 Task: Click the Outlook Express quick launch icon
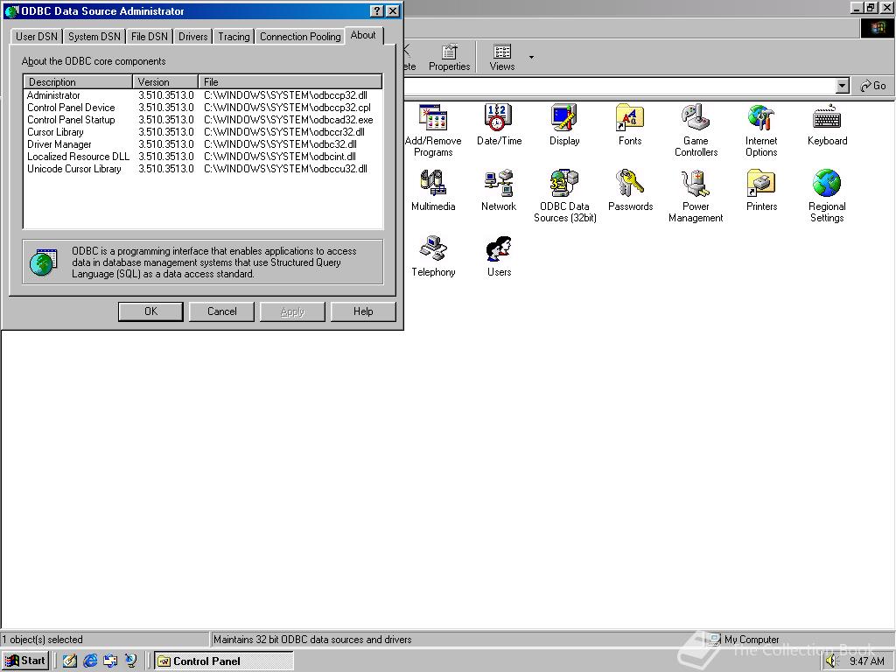[x=110, y=661]
